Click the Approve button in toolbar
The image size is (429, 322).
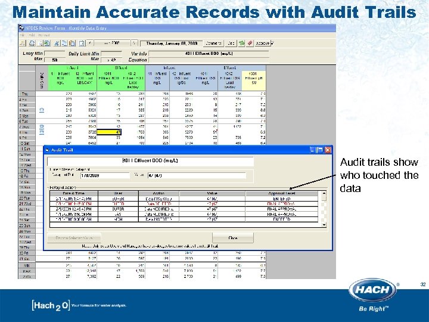[x=262, y=44]
